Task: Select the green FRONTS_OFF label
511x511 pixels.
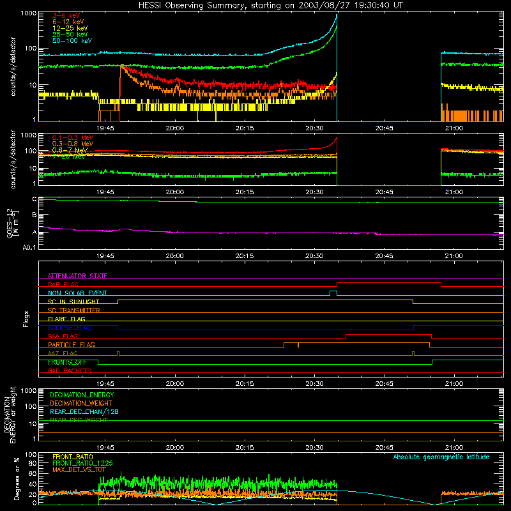Action: (67, 362)
